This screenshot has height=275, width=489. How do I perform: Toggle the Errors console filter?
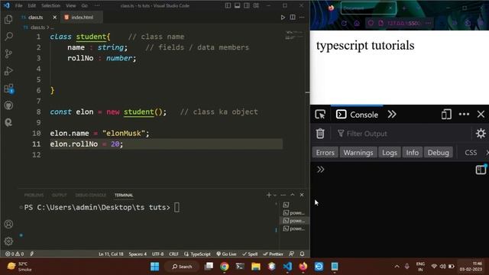[x=325, y=153]
